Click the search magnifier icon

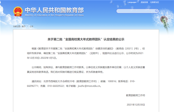click(x=156, y=11)
